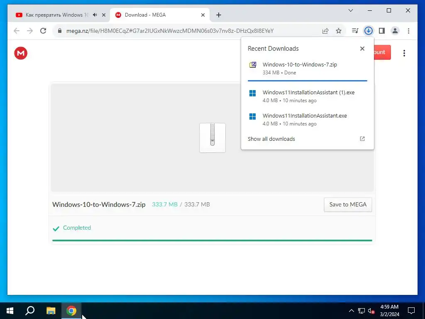Click the Windows11InstallationAssistant.exe file icon
Viewport: 425px width, 319px height.
click(x=253, y=117)
